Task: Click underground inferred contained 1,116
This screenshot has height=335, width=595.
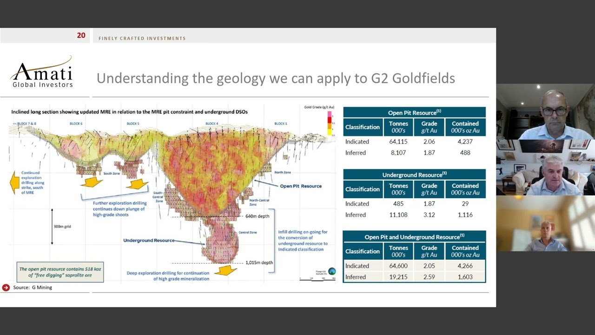Action: [x=465, y=215]
